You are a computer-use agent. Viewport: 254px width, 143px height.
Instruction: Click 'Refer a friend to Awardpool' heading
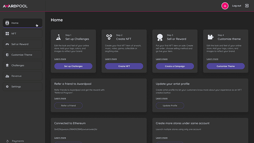tap(73, 84)
